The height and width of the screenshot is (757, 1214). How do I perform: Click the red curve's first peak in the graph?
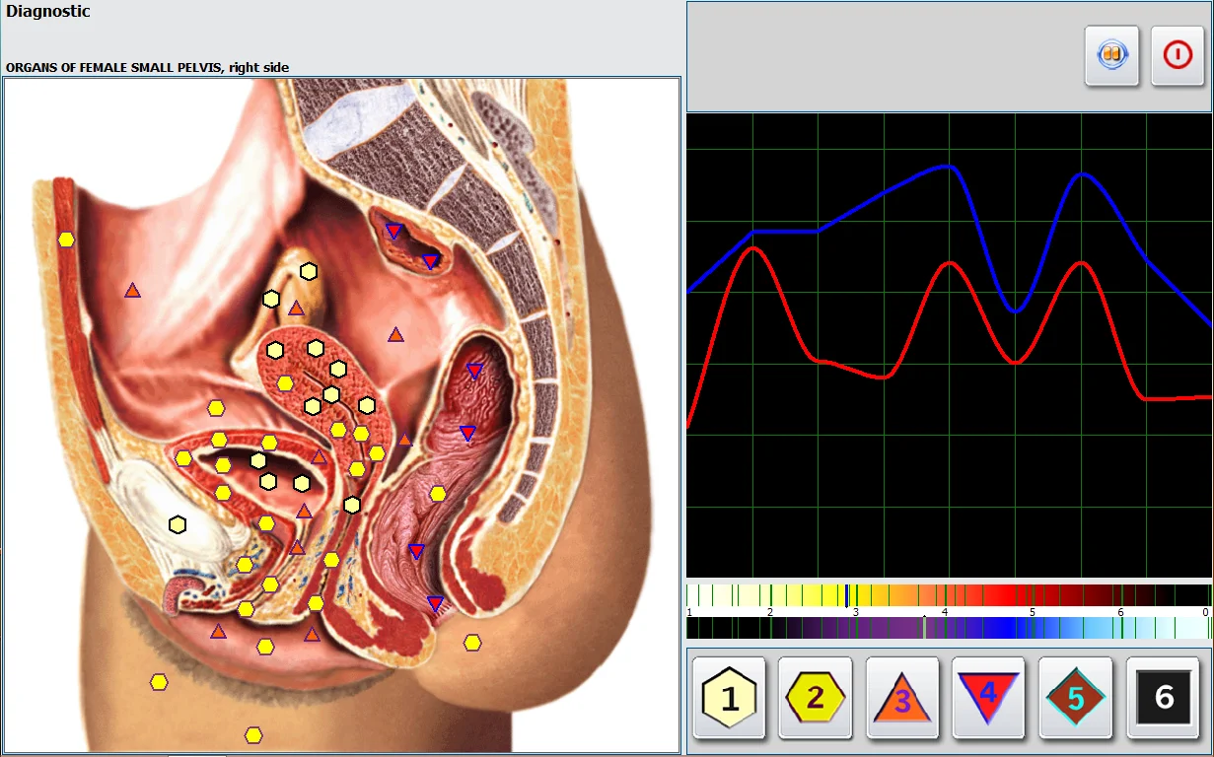754,248
